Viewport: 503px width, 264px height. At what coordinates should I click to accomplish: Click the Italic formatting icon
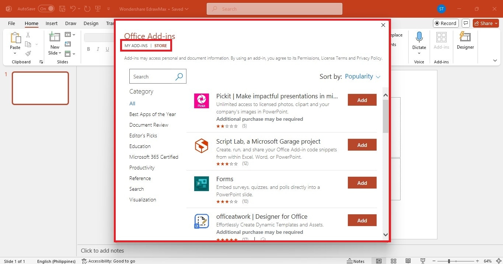[x=98, y=49]
